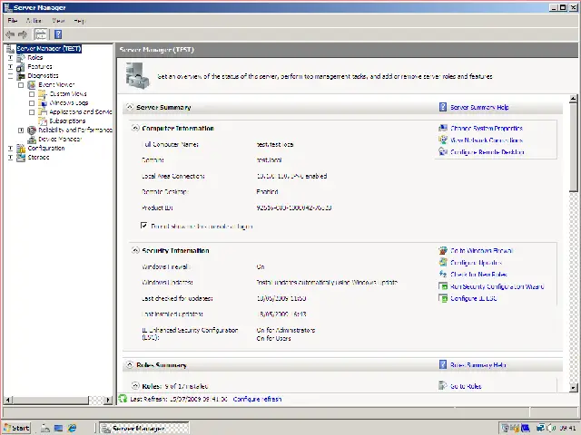
Task: Select Server Manager (TEST) root node
Action: 48,48
